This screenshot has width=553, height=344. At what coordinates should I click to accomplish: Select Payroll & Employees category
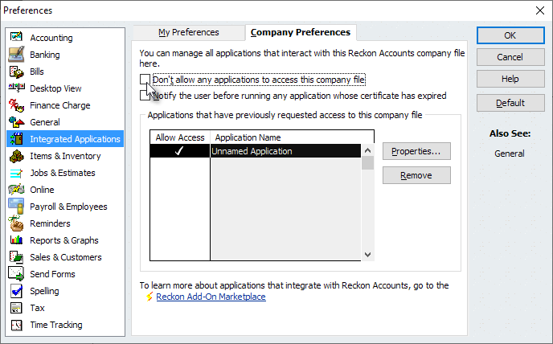coord(68,207)
